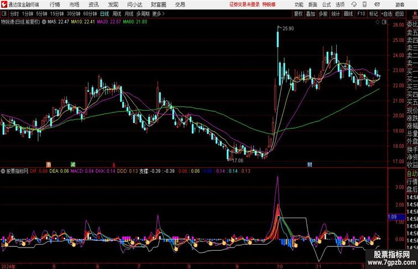Click the mobile phone icon

point(364,4)
